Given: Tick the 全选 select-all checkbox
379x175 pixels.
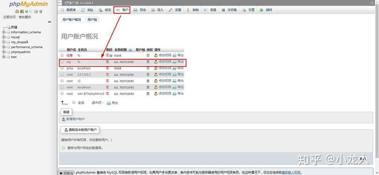Looking at the screenshot, I should [x=74, y=102].
